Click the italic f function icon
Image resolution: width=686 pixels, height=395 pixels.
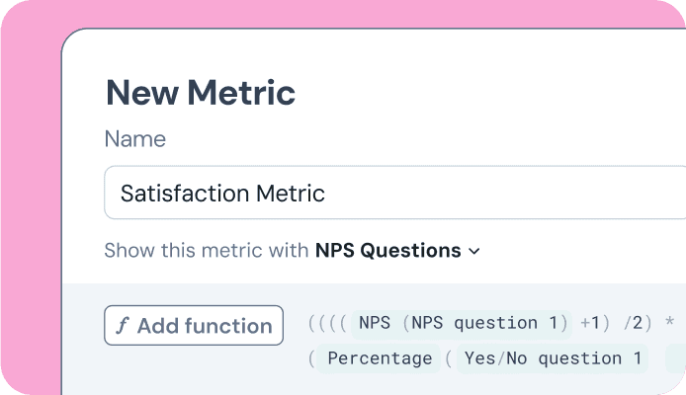coord(122,326)
